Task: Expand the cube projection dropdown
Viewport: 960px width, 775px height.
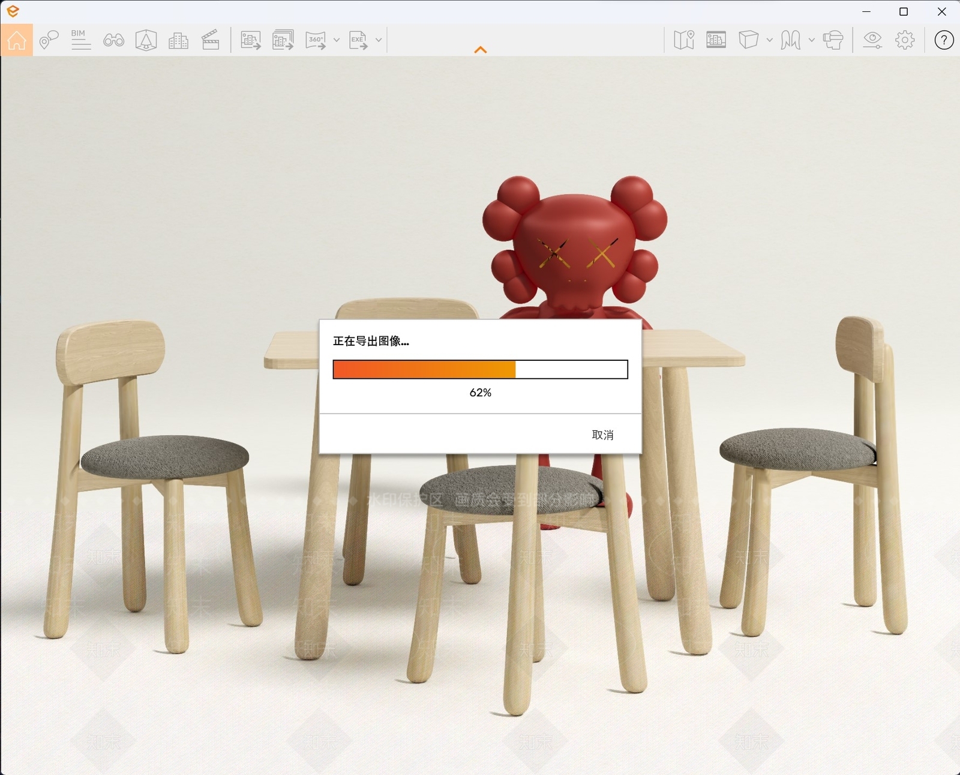Action: pos(770,40)
